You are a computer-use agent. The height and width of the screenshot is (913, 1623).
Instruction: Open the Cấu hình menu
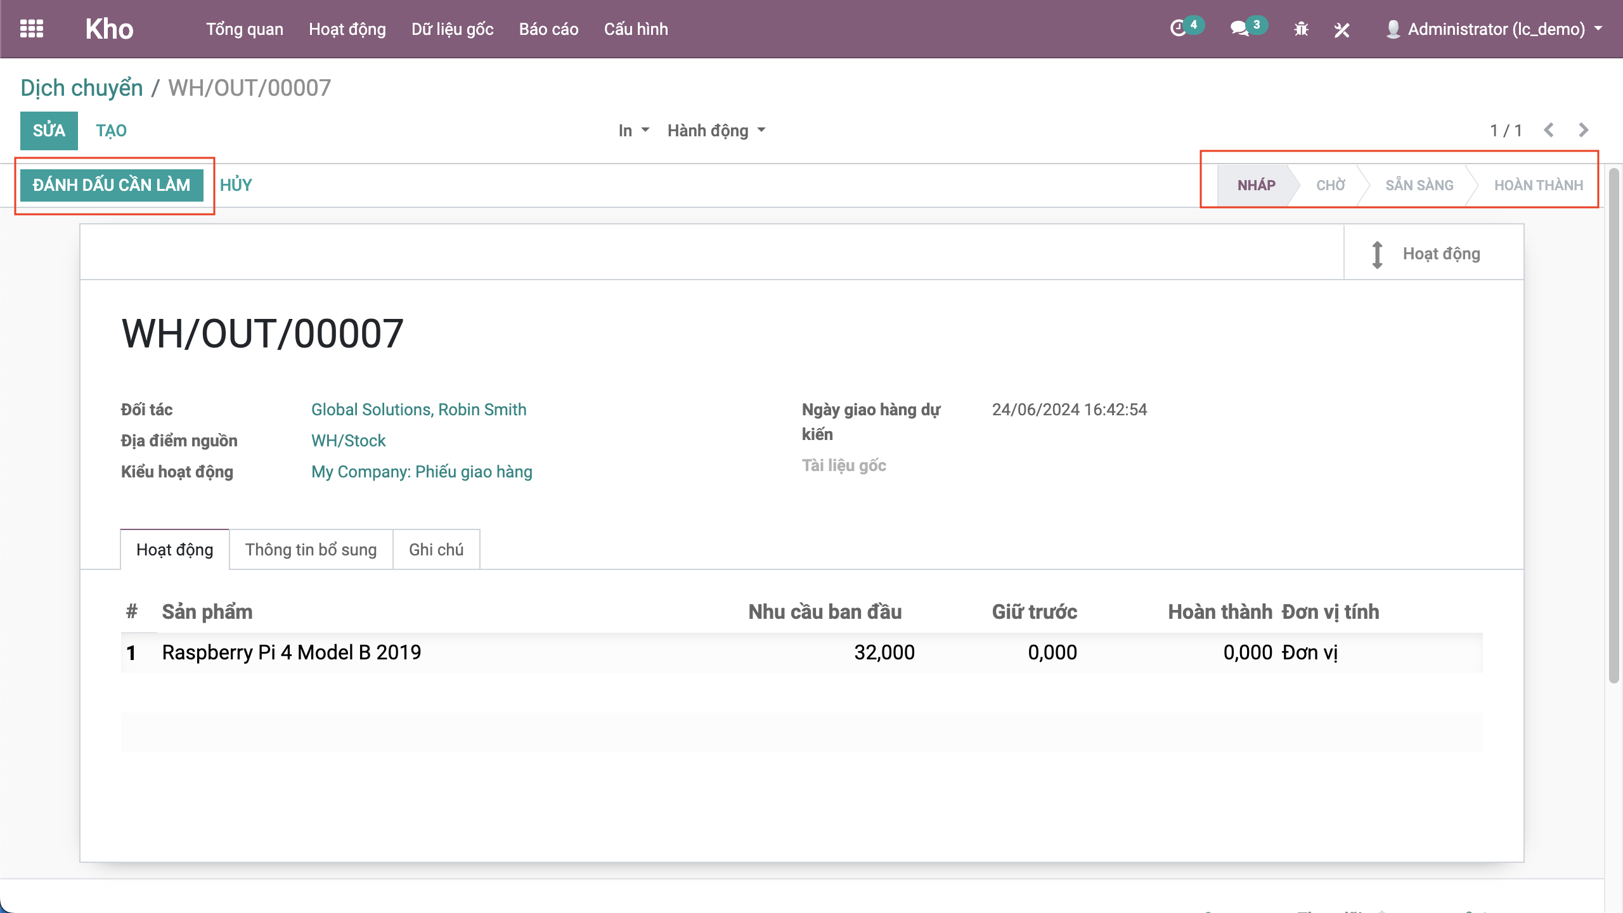tap(636, 29)
